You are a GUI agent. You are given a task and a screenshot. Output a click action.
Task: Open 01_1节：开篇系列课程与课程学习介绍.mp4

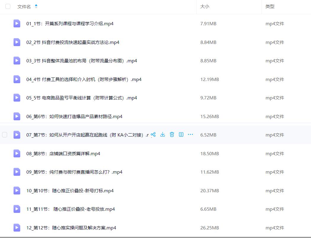[x=70, y=24]
